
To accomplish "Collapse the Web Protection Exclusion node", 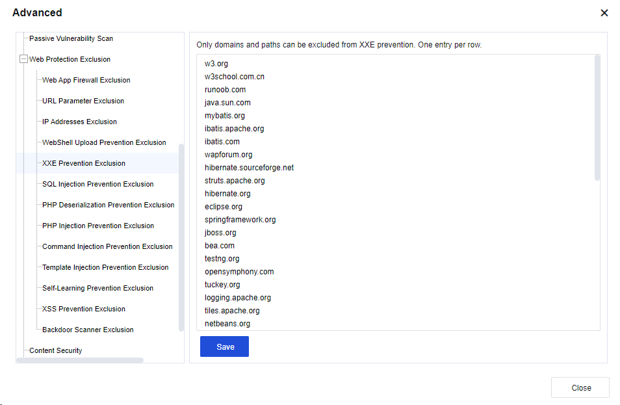I will 23,59.
